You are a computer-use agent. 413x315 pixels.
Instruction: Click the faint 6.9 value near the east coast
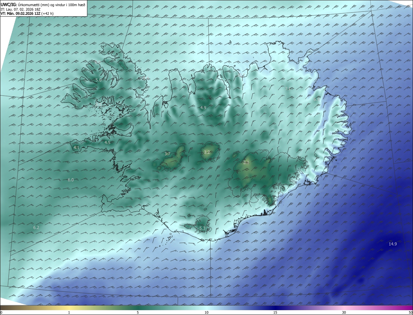click(317, 100)
